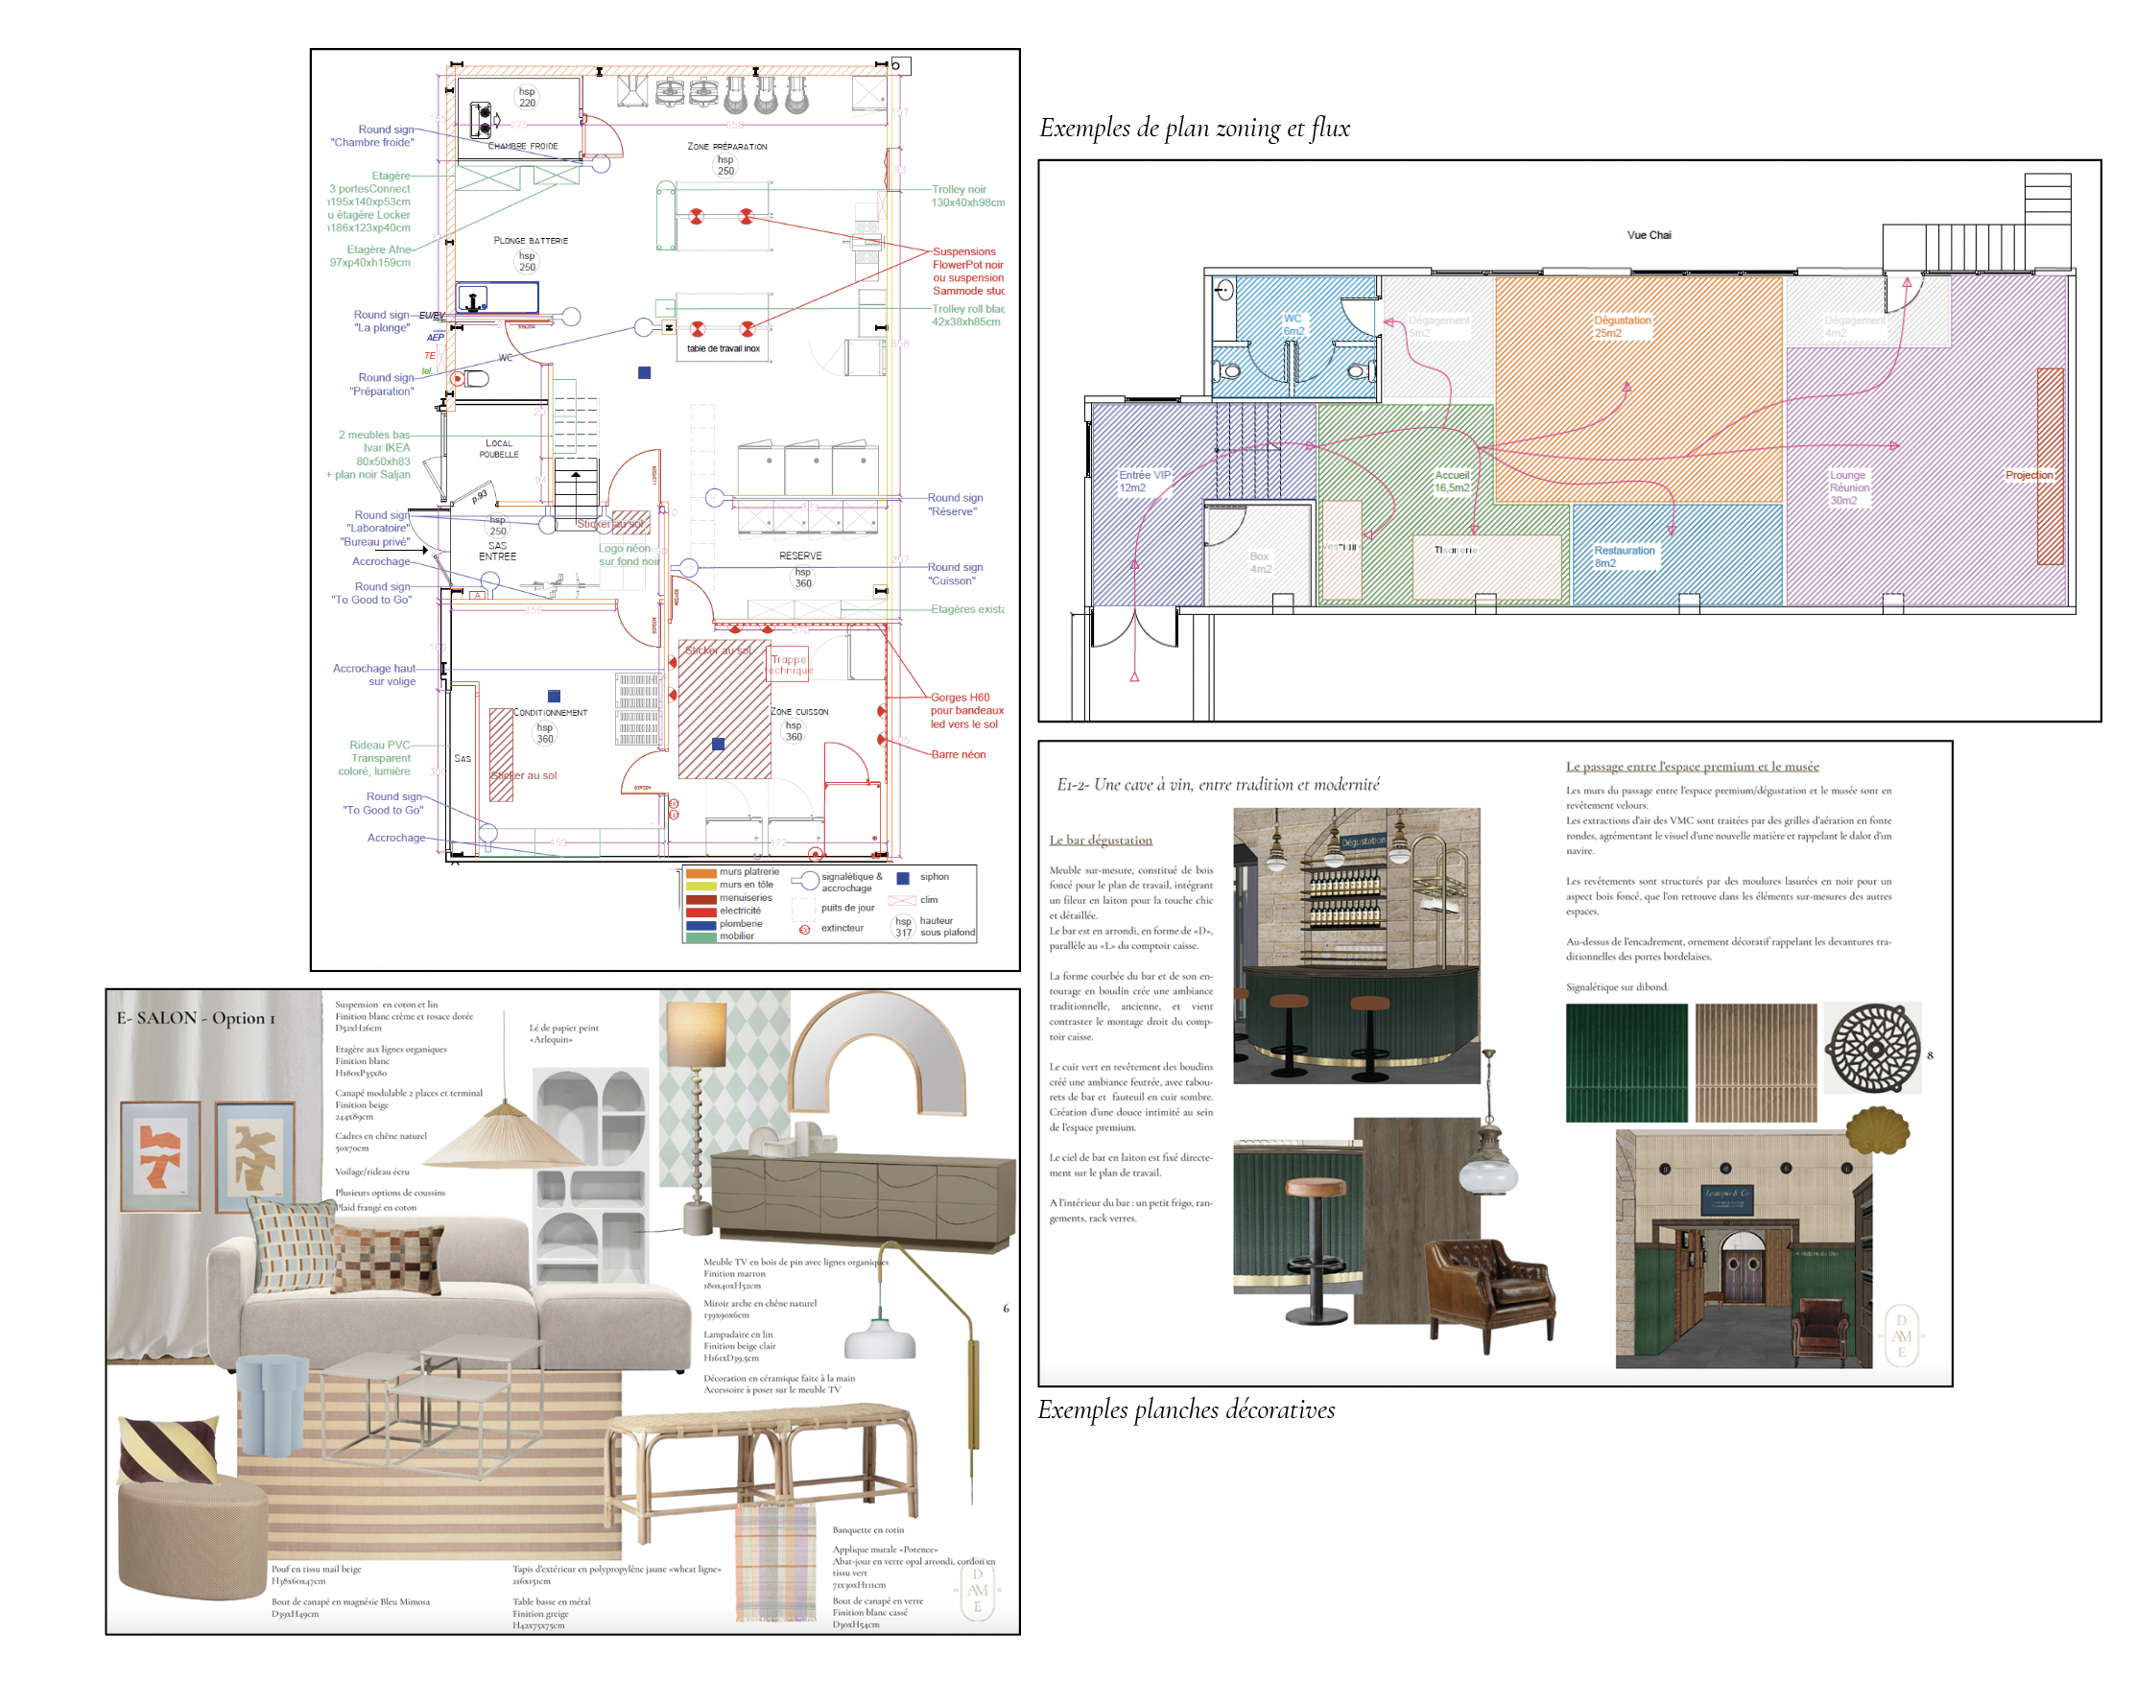The height and width of the screenshot is (1681, 2136).
Task: Click the Round sign "La plonge" annotation
Action: click(x=382, y=320)
